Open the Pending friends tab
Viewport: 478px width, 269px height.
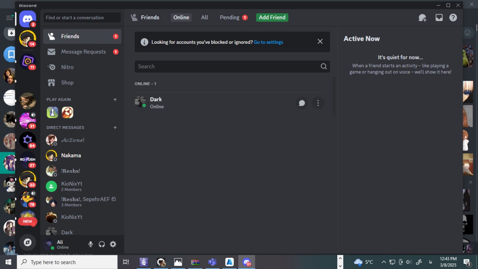(230, 18)
